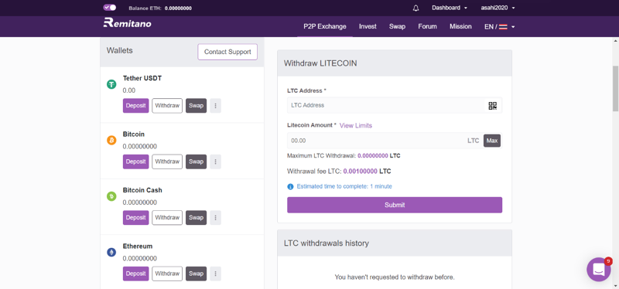Click the Maximum LTC Withdrawal amount
Screen dimensions: 619x289
coord(373,156)
